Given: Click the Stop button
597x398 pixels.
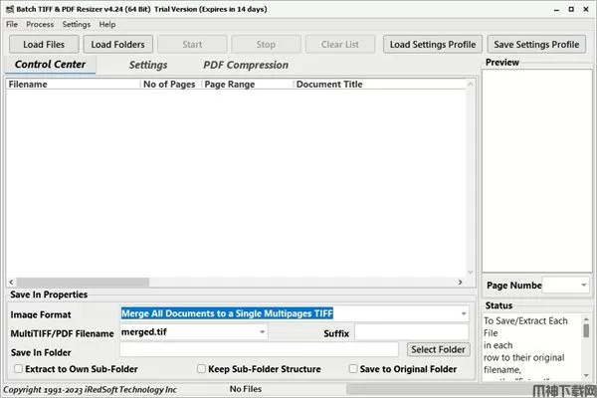Looking at the screenshot, I should [266, 44].
